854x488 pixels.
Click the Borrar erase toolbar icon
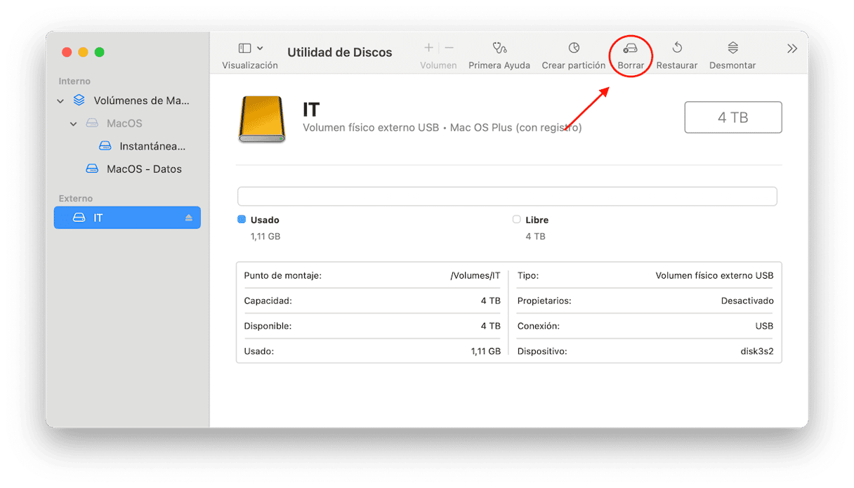pos(630,48)
